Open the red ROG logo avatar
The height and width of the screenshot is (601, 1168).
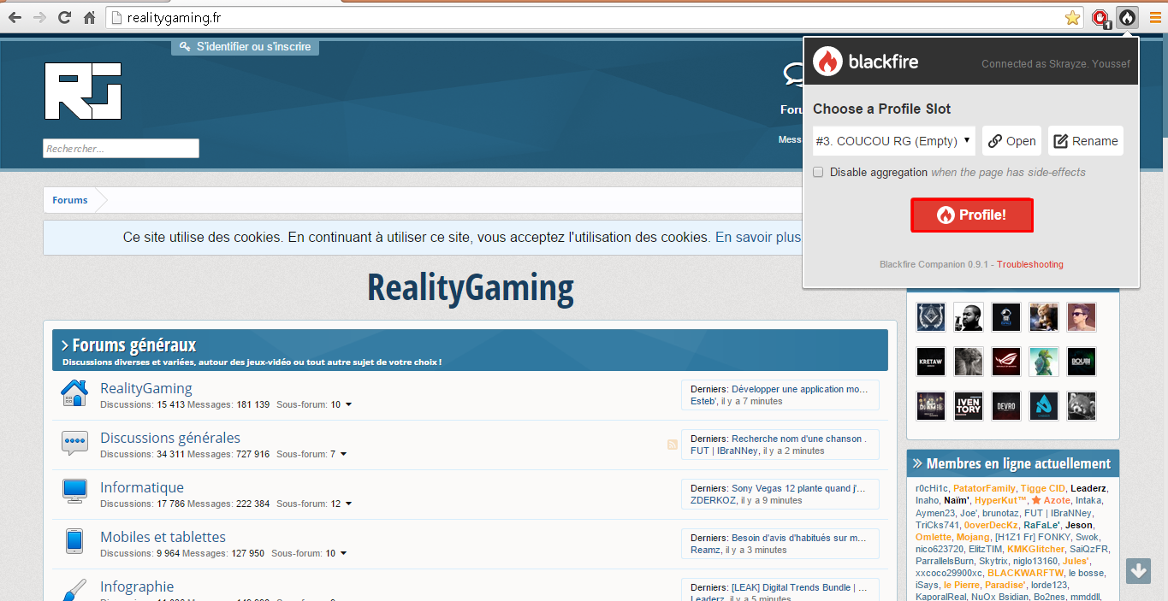tap(1006, 362)
